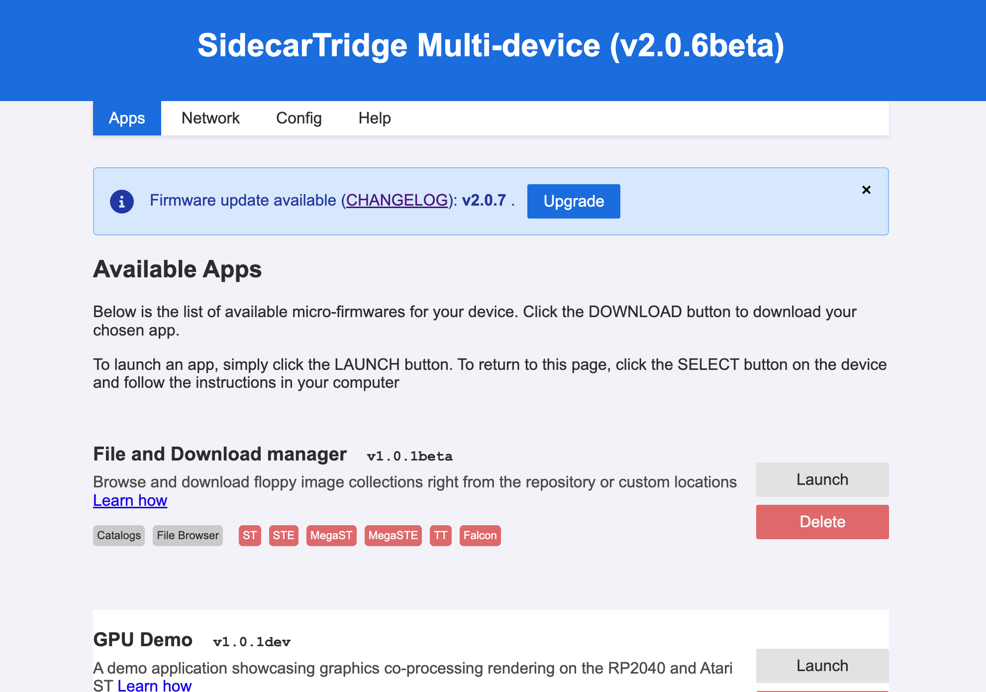Click the v1.0.1beta version text
This screenshot has width=986, height=692.
(x=409, y=456)
